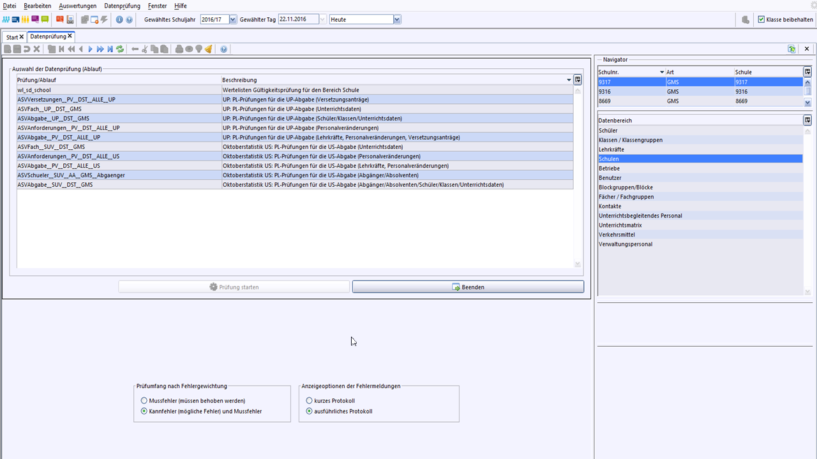Click the help icon in the tab toolbar
The width and height of the screenshot is (817, 459).
(x=223, y=49)
